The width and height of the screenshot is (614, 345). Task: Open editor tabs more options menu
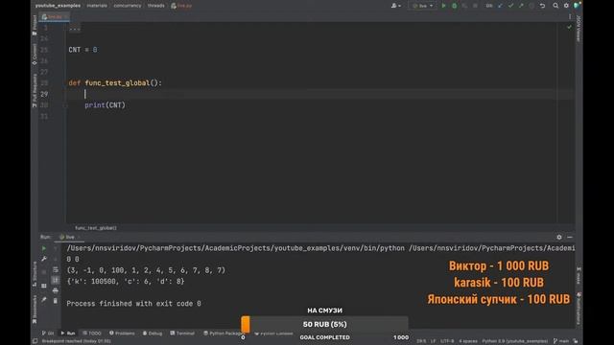[x=570, y=17]
